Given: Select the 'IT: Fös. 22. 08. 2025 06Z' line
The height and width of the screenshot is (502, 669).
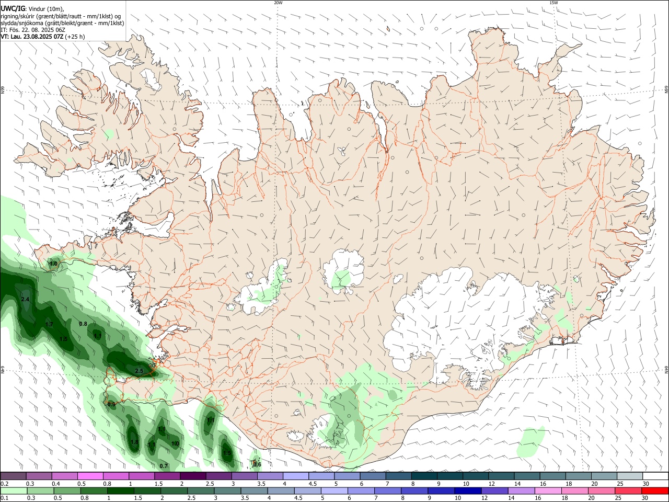Looking at the screenshot, I should pyautogui.click(x=33, y=30).
